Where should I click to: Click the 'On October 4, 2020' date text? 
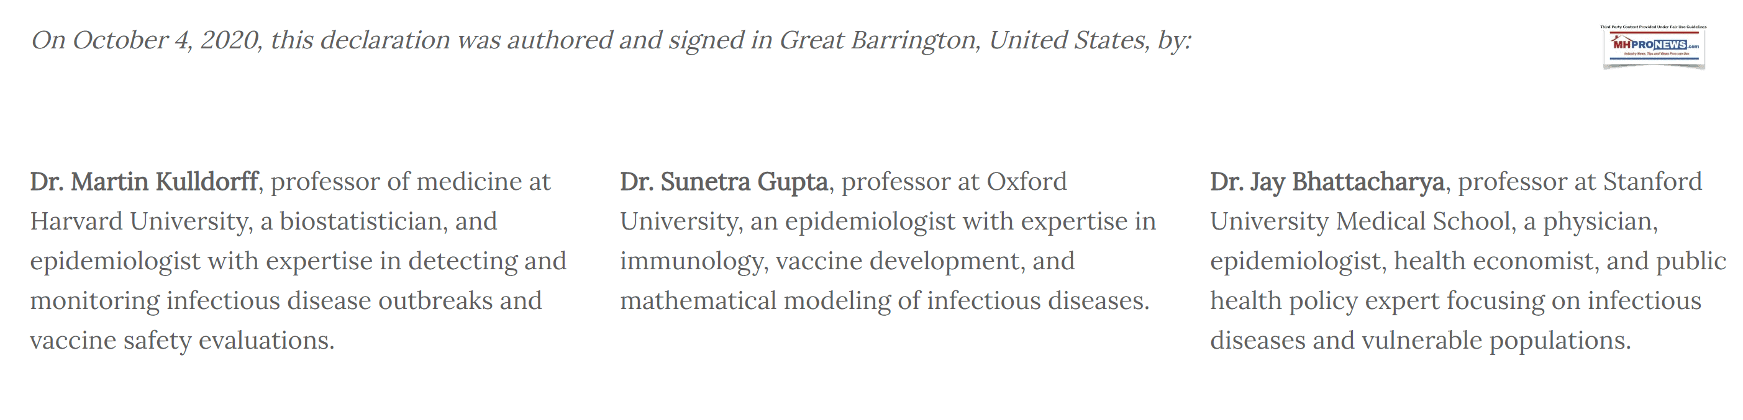[x=146, y=40]
